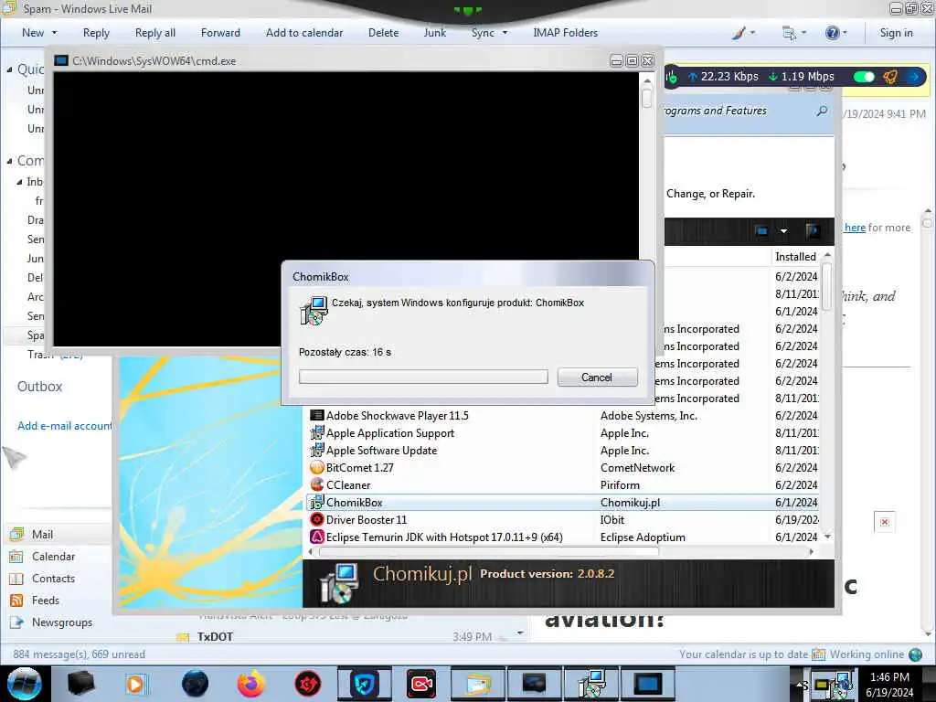Click the Driver Booster program icon
Image resolution: width=936 pixels, height=702 pixels.
coord(317,520)
